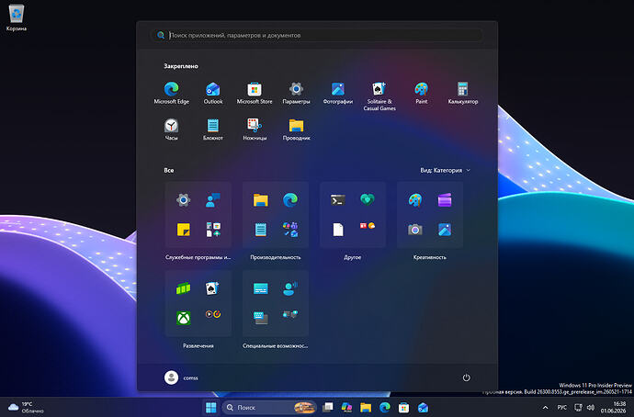Open pinned Часы clock app

pos(172,130)
